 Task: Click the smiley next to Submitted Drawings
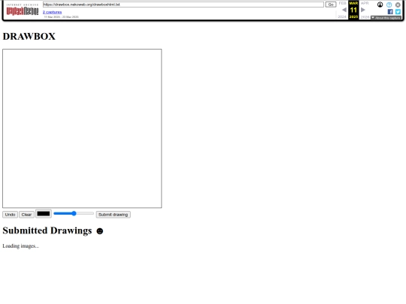(100, 231)
